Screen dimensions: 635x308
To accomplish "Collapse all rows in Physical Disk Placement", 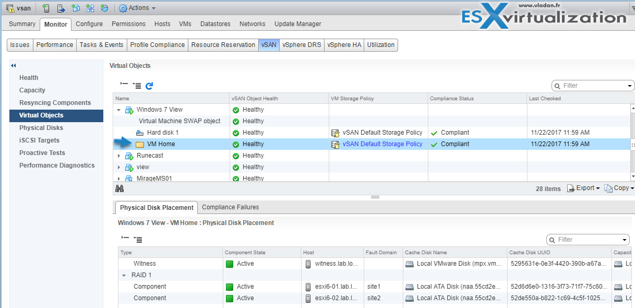I will (125, 239).
